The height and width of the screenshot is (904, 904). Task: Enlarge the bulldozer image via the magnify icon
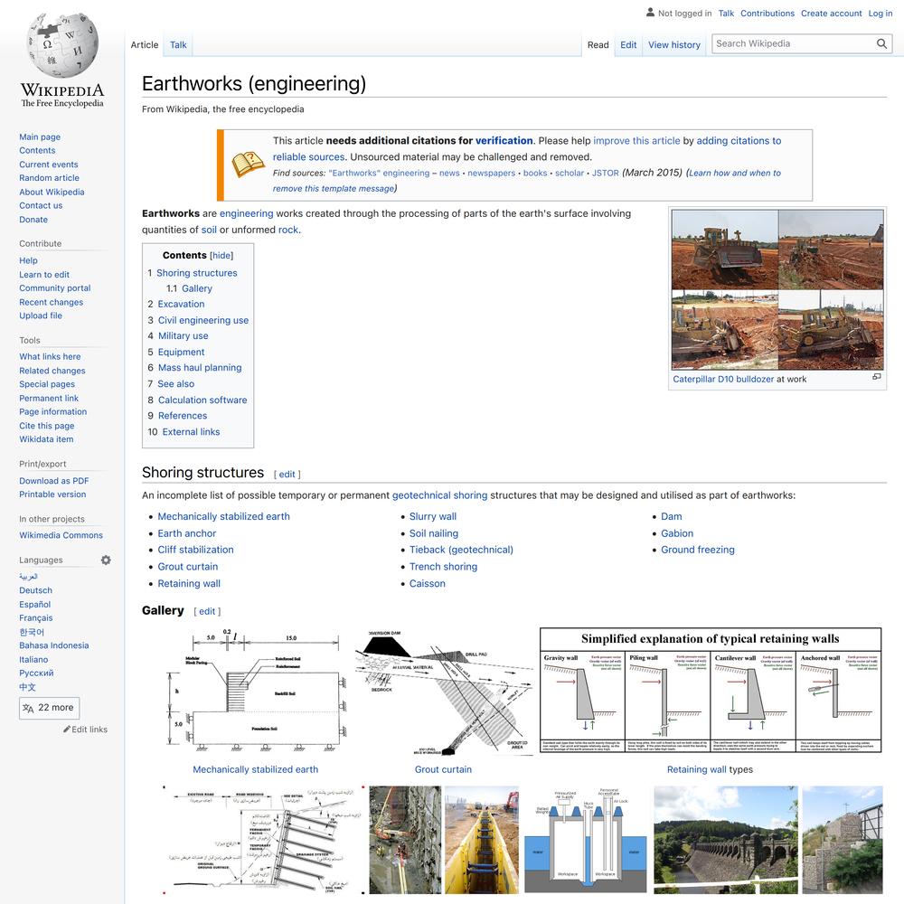coord(876,377)
